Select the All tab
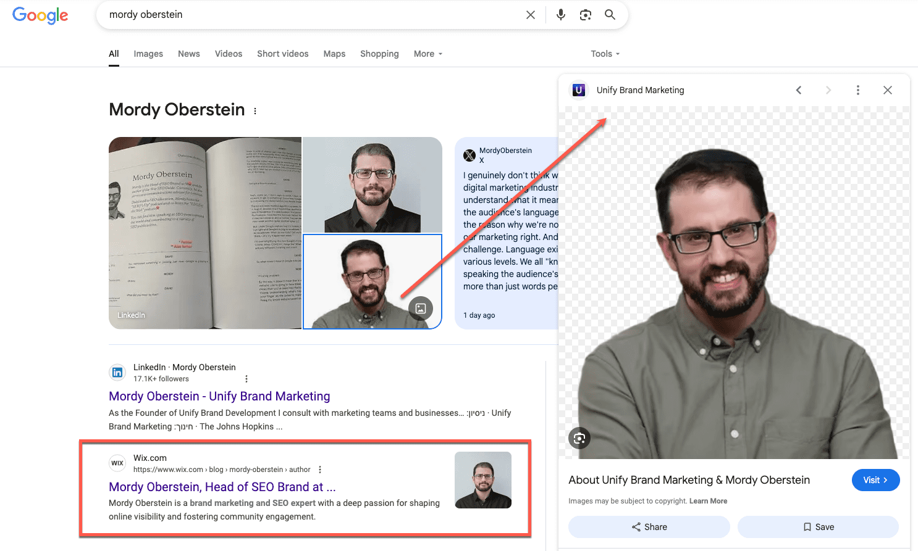Viewport: 918px width, 551px height. click(114, 54)
